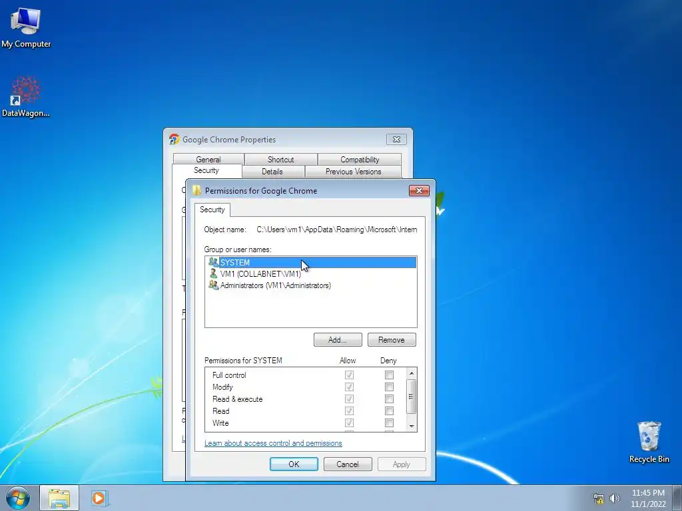Click Cancel in Permissions dialog
Viewport: 682px width, 511px height.
[348, 464]
